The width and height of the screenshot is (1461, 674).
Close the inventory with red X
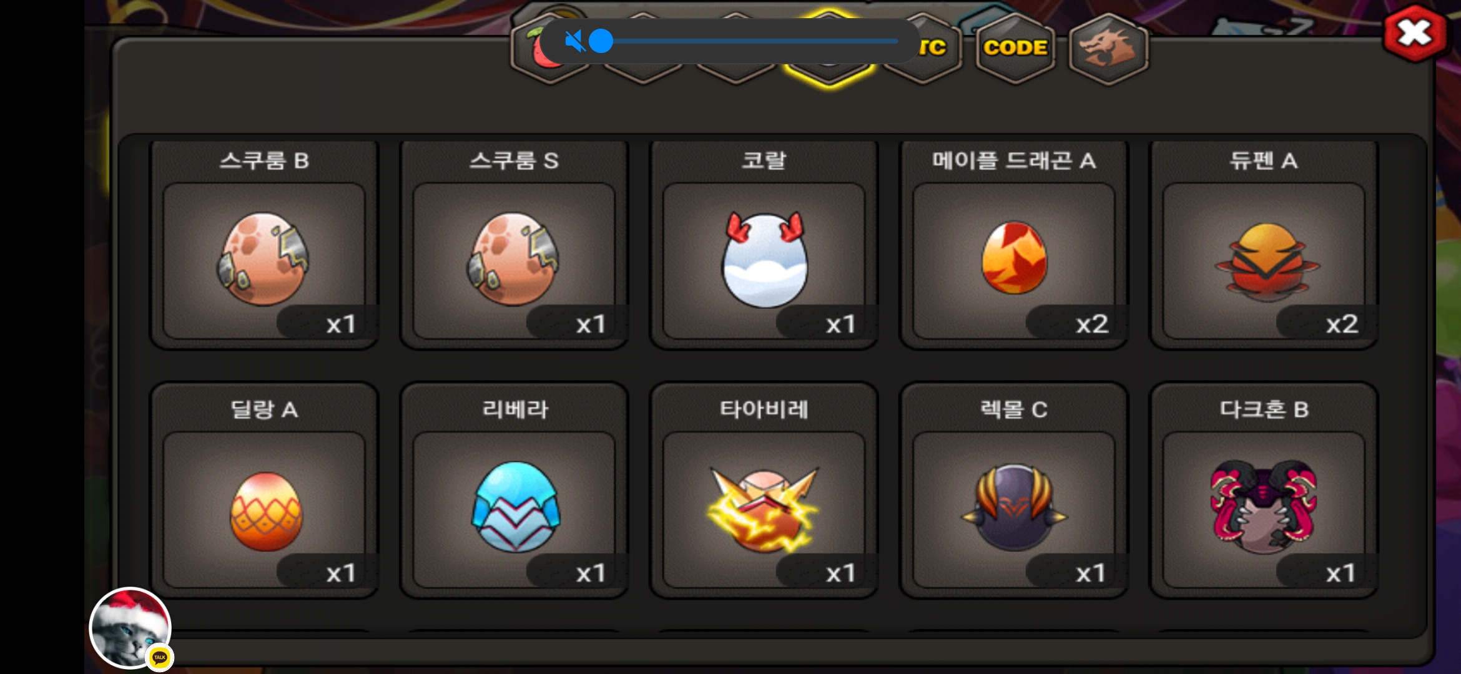click(x=1415, y=32)
